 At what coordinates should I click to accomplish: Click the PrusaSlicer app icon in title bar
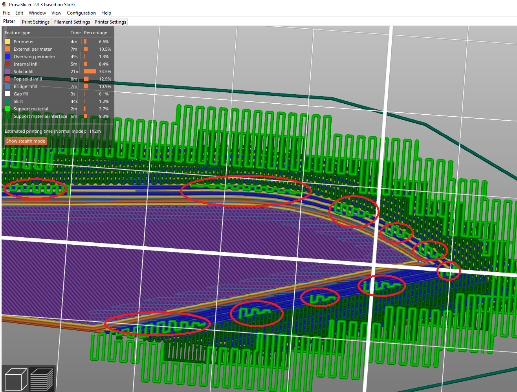4,5
